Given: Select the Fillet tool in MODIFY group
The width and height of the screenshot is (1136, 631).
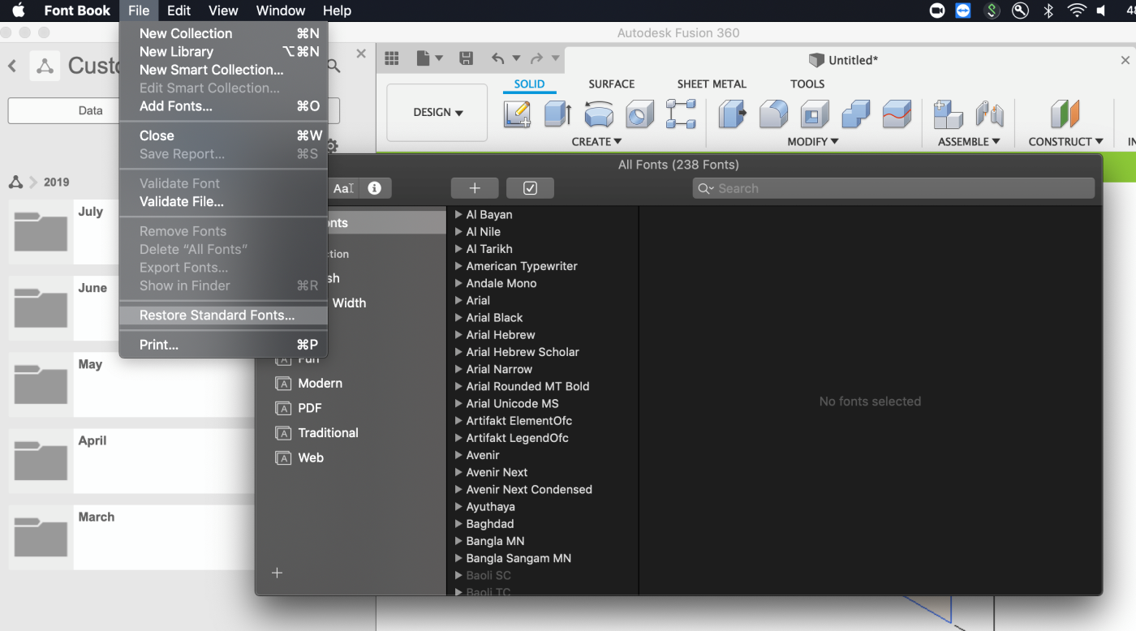Looking at the screenshot, I should (773, 114).
